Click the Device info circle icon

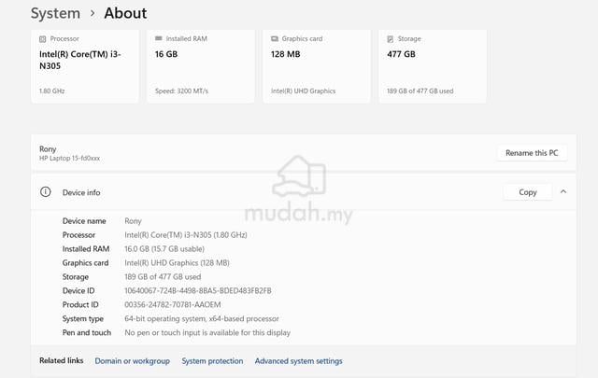click(46, 191)
